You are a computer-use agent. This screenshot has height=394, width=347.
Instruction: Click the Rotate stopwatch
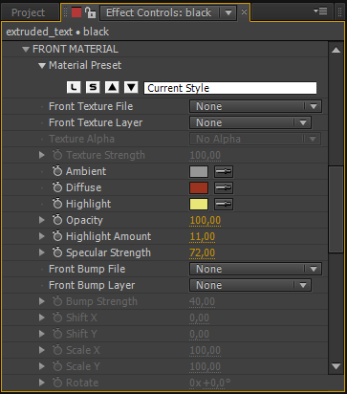[x=57, y=383]
